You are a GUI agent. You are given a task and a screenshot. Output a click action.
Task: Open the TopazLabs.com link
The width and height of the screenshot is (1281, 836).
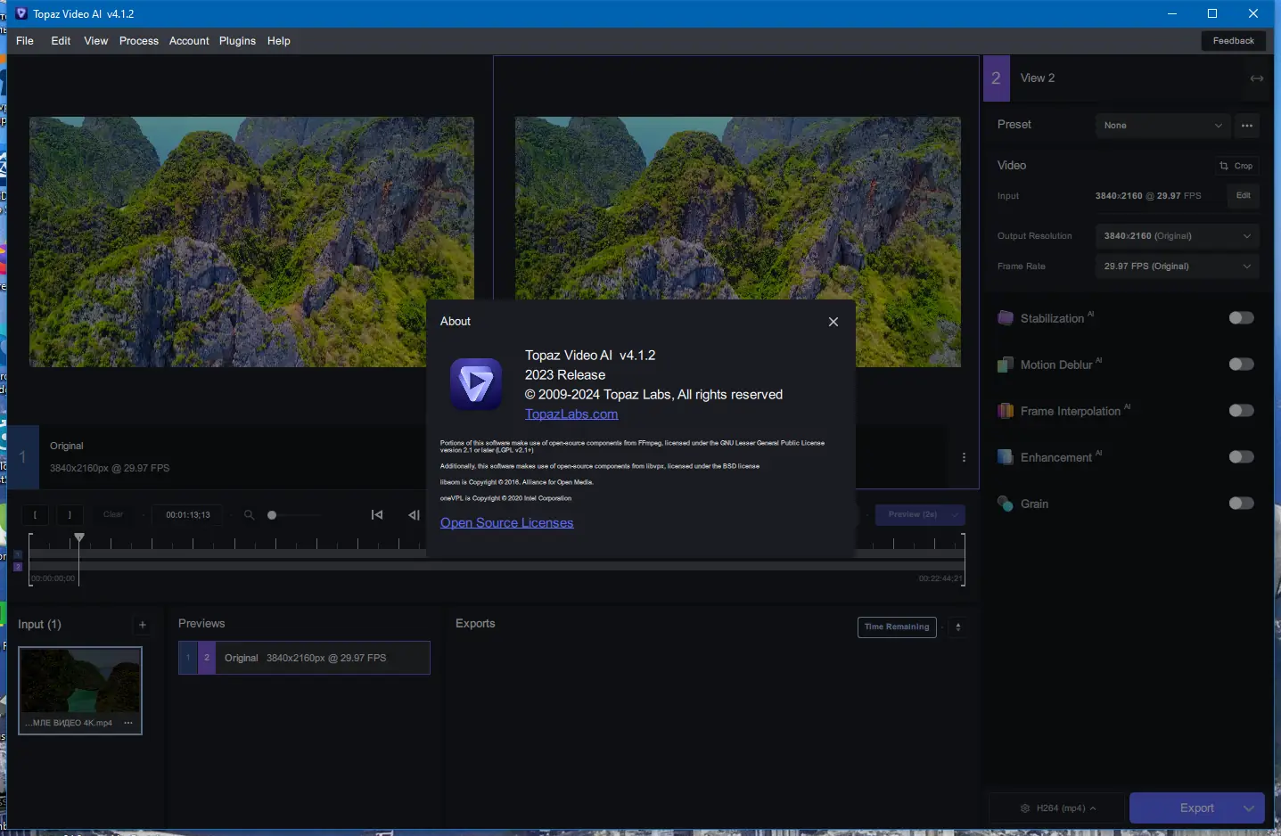point(571,414)
